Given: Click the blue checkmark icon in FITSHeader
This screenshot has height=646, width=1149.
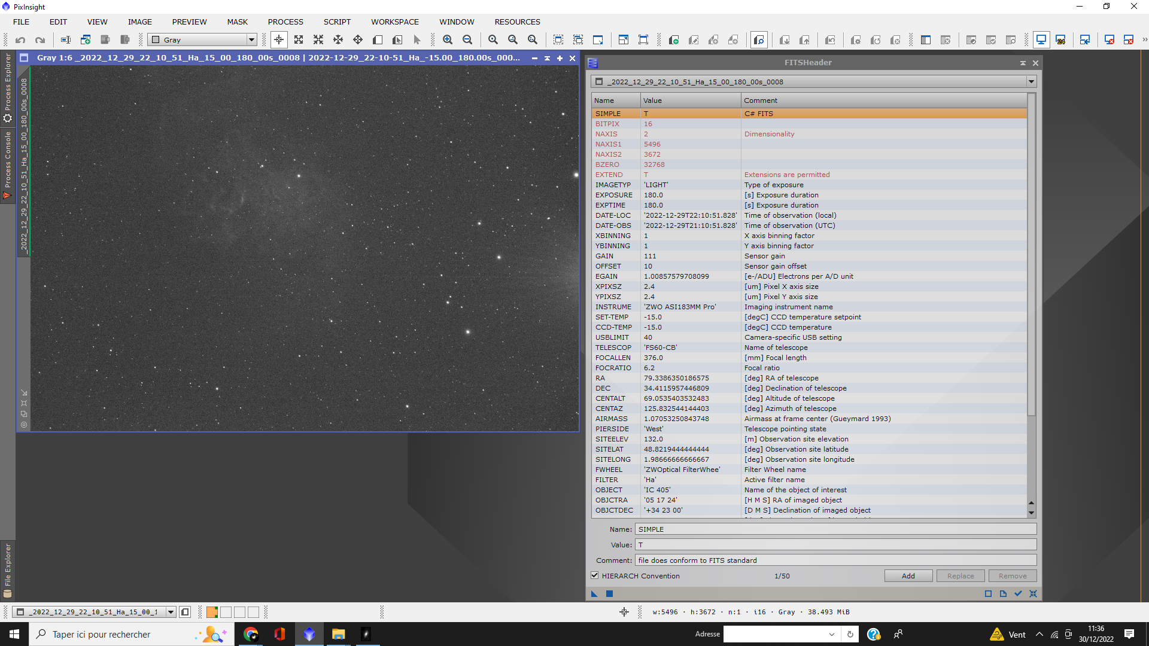Looking at the screenshot, I should click(1018, 594).
